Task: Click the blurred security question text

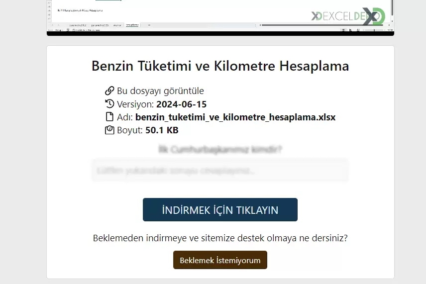Action: click(220, 149)
